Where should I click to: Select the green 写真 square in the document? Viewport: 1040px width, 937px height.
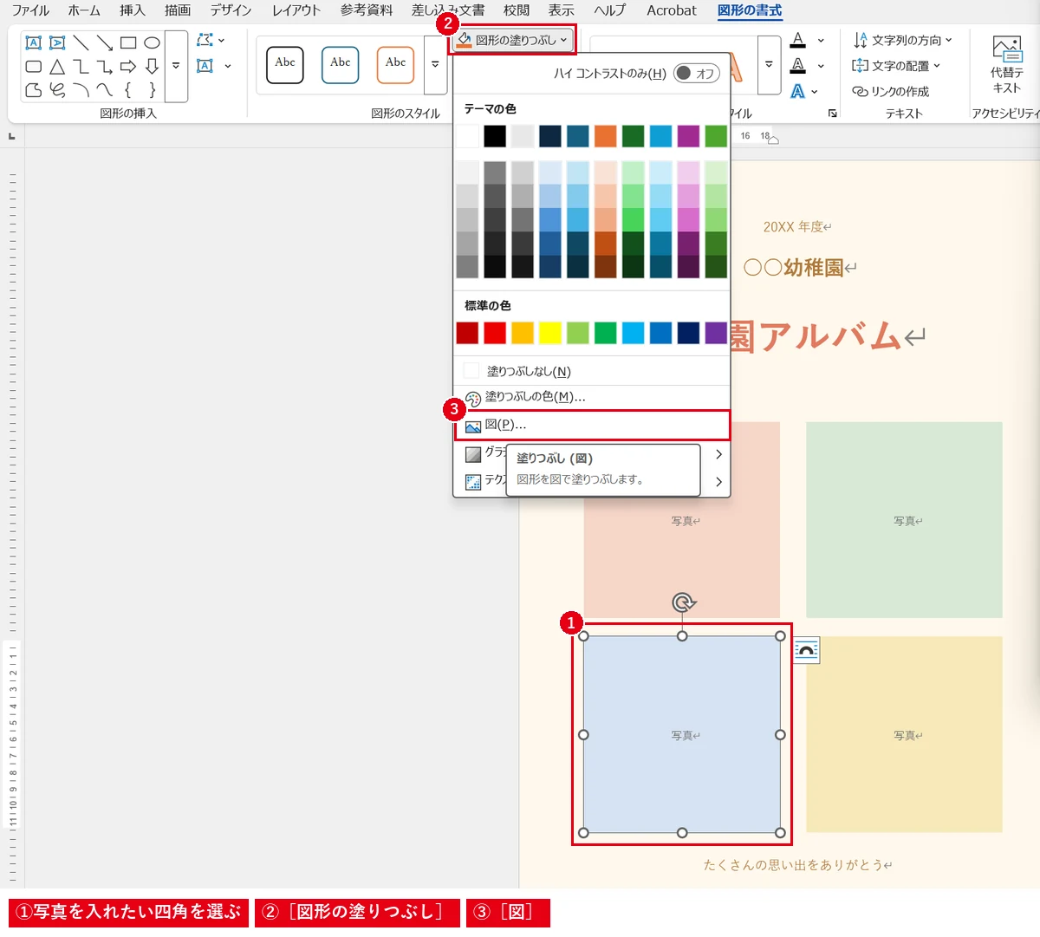[x=904, y=520]
